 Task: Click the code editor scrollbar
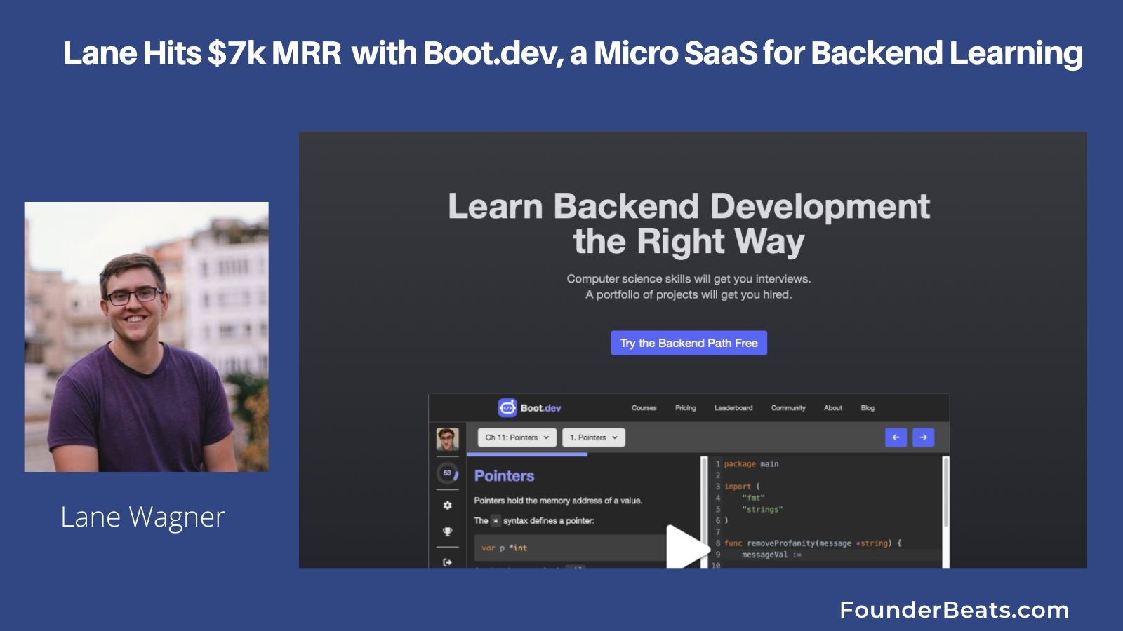point(945,492)
